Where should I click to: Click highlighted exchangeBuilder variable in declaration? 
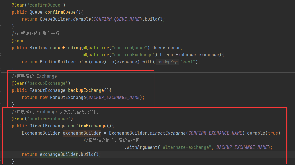82,133
